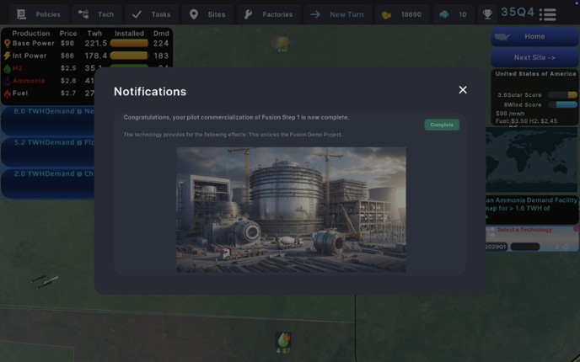Go to the Home site
The width and height of the screenshot is (580, 362).
534,36
